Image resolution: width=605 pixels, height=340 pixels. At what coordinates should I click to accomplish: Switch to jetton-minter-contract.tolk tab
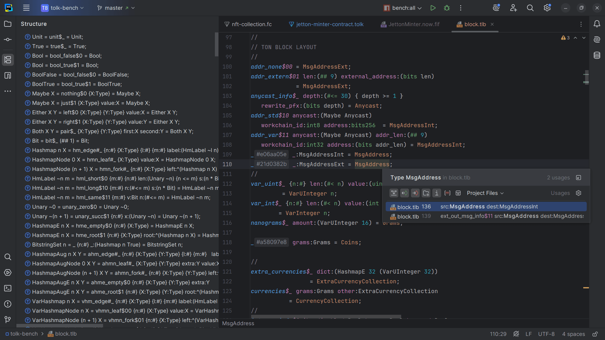click(326, 24)
